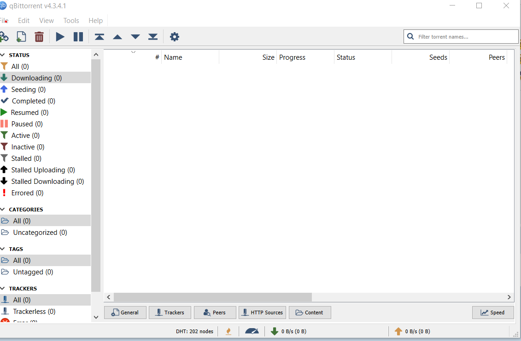Sort torrents by Peers column
The height and width of the screenshot is (341, 521).
tap(478, 57)
